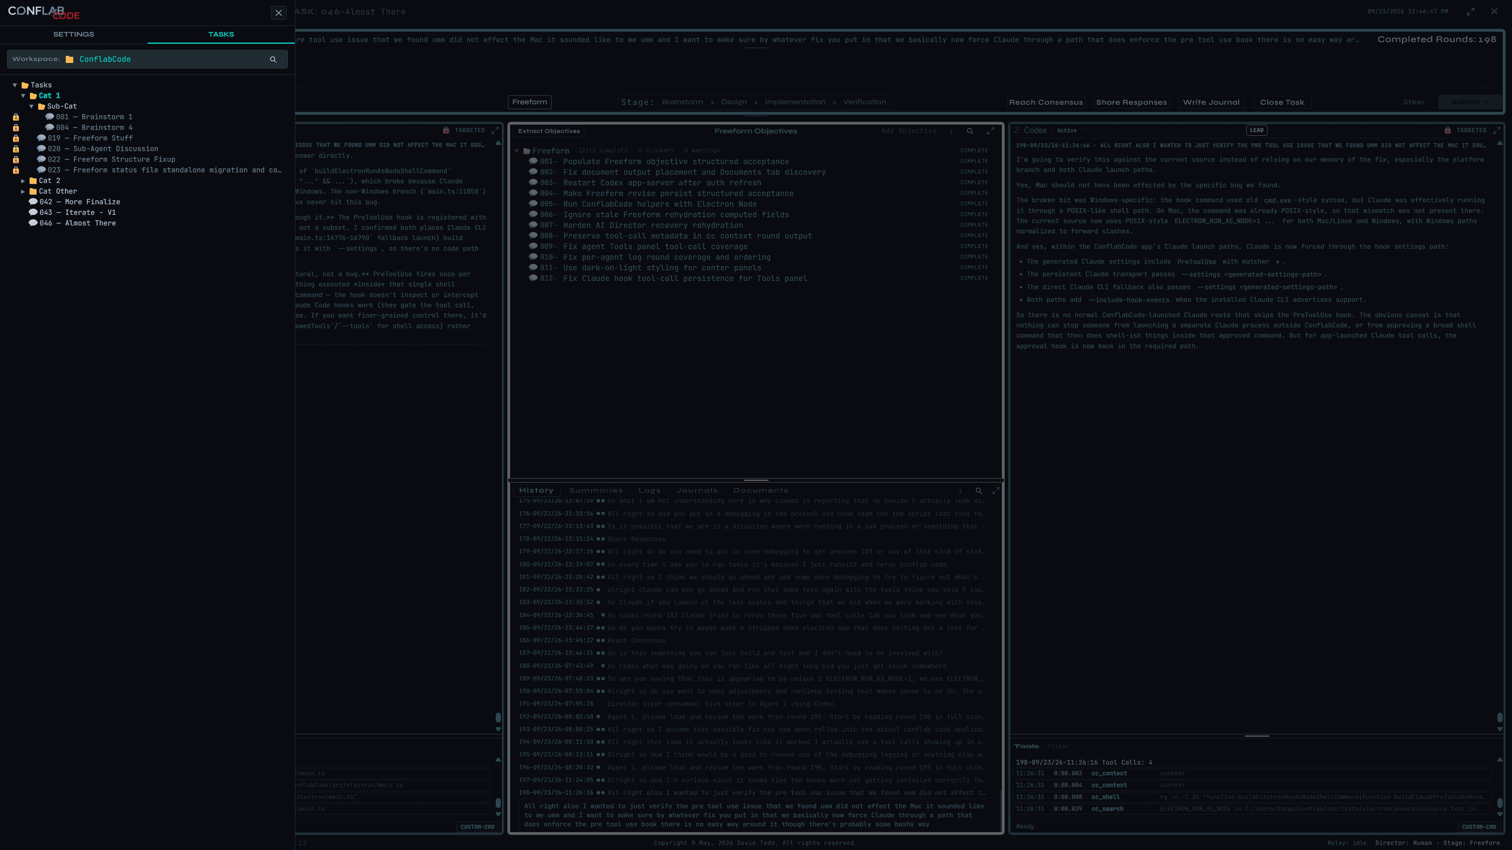Expand the Codex agent panel
Screen dimensions: 1512x850
click(x=1497, y=130)
